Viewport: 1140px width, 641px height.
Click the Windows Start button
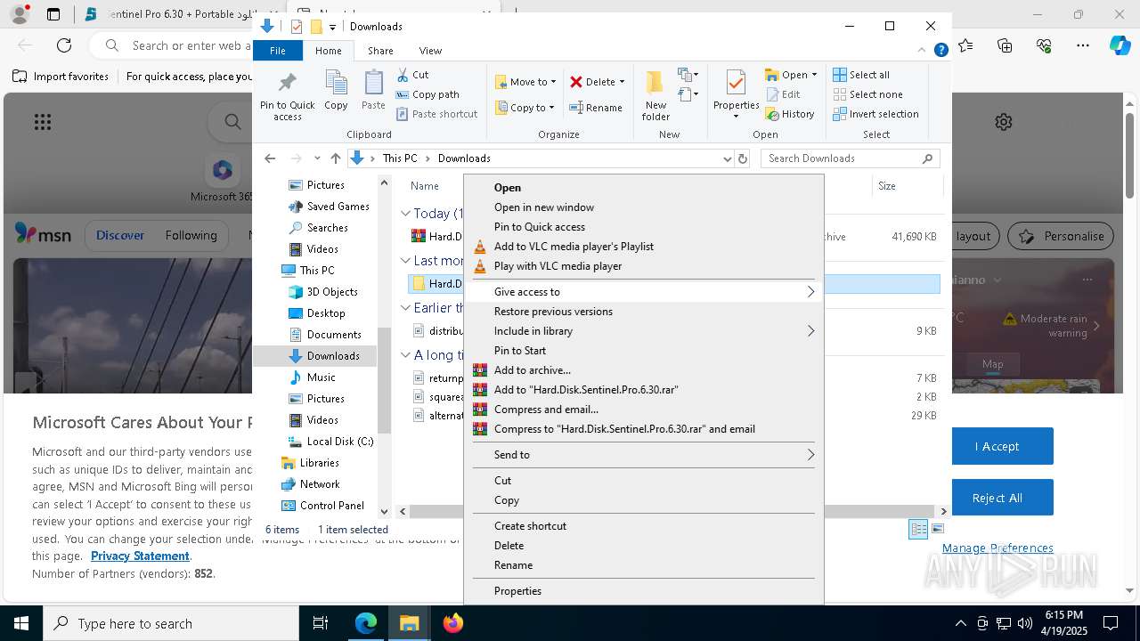pos(21,623)
